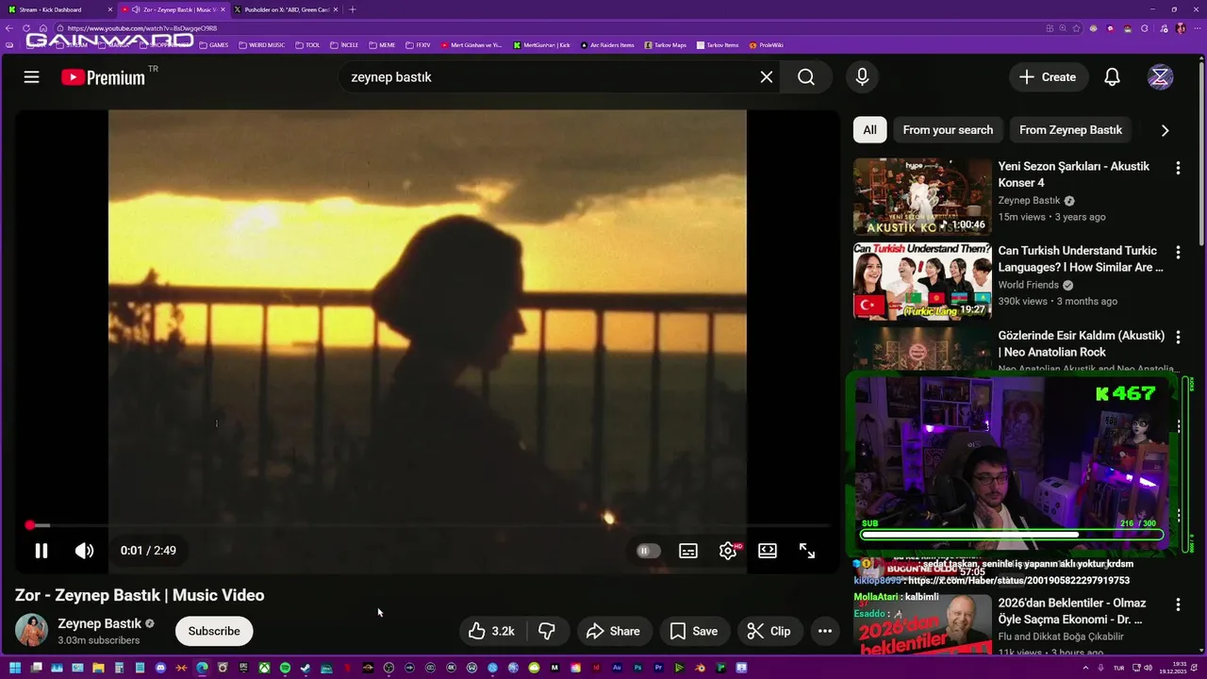Open '2026'dan Beklentiler' video title

1072,611
